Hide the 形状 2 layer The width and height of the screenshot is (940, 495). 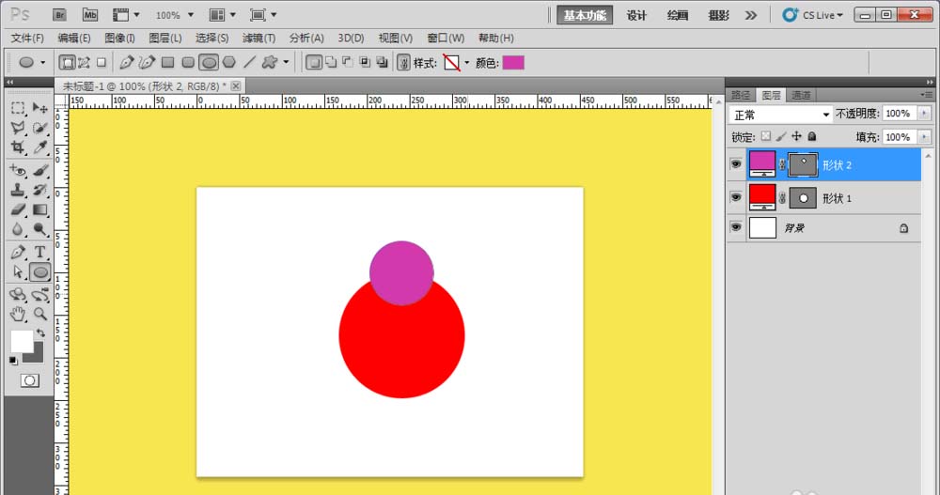(736, 164)
